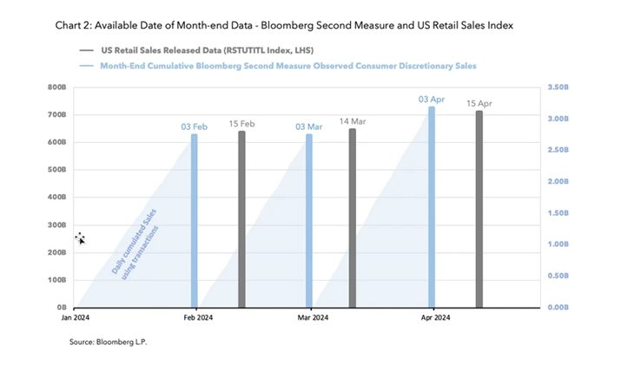Click the 3.50B right axis label

558,88
